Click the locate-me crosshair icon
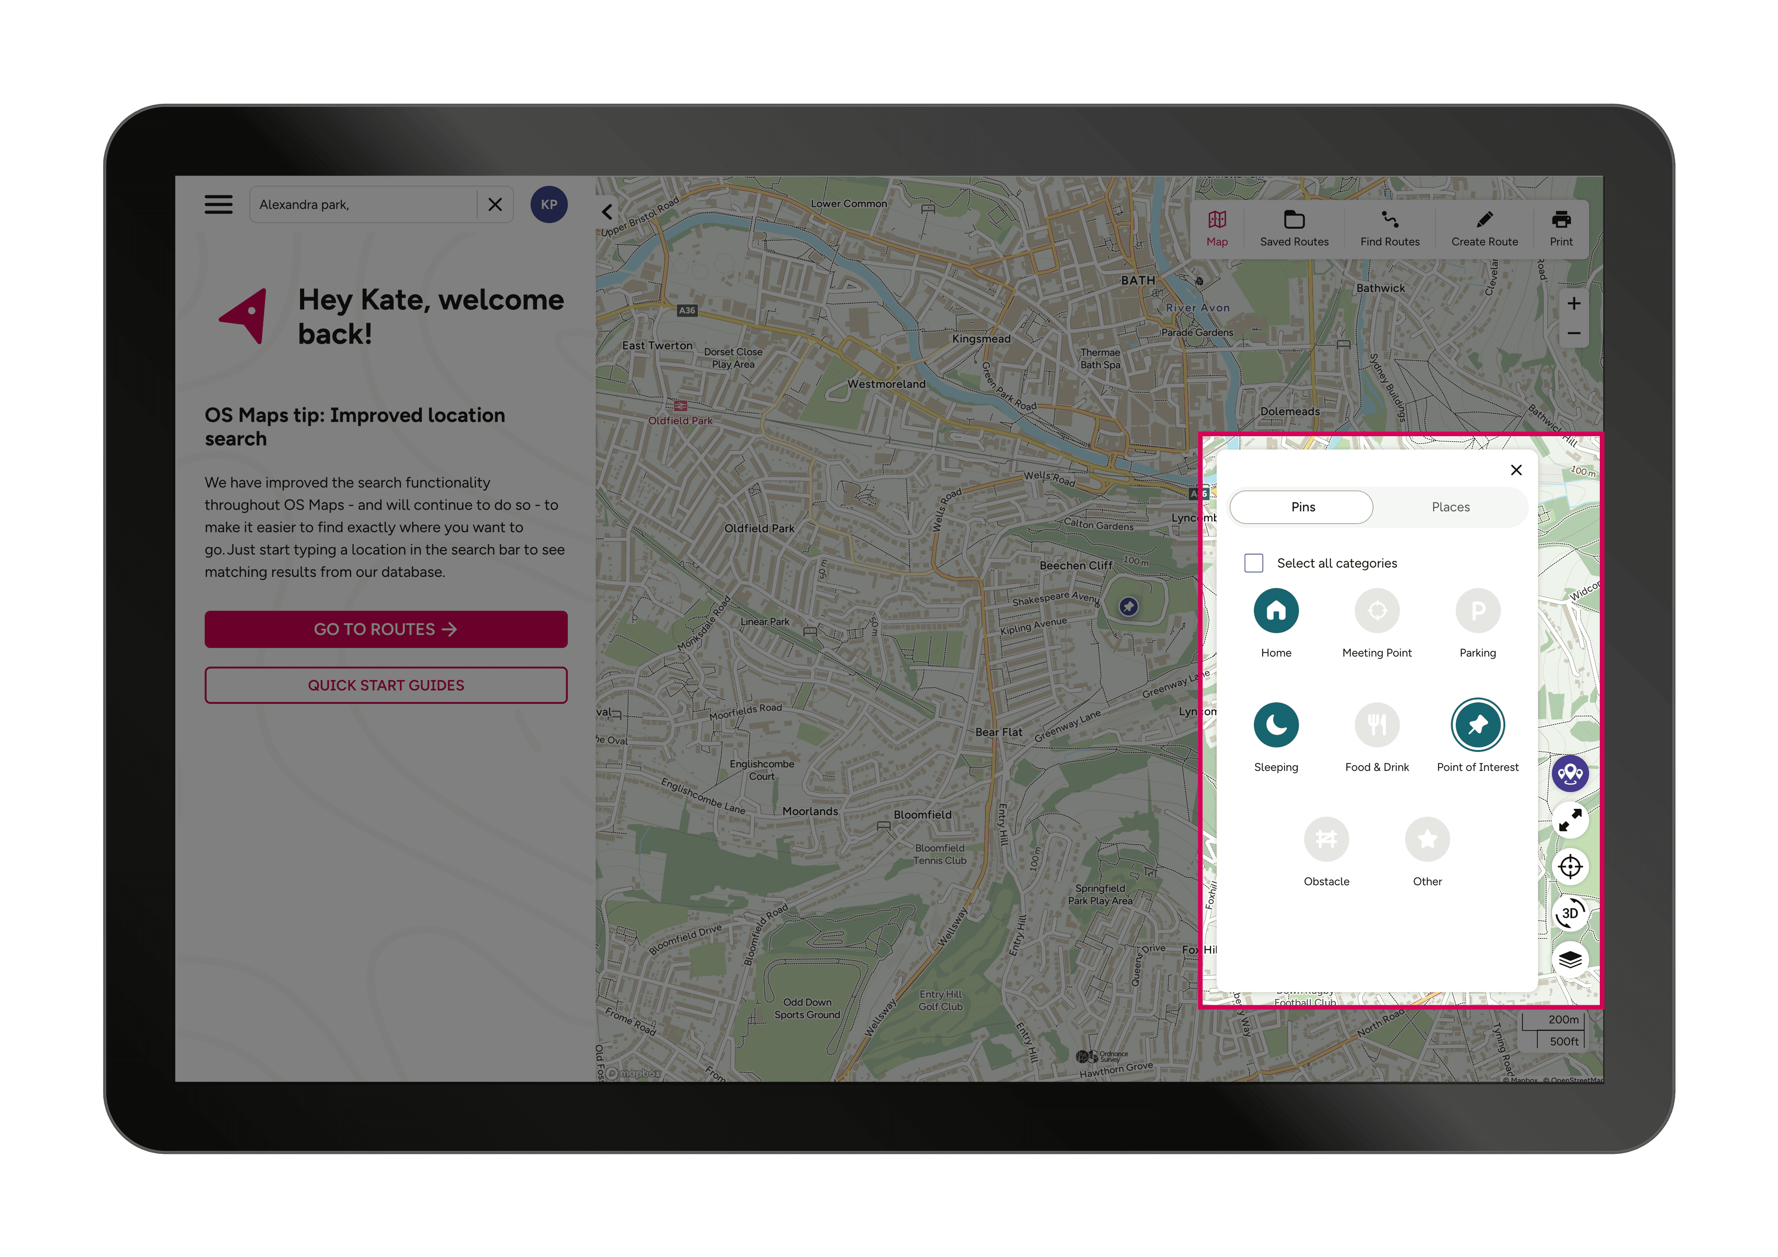 1571,866
